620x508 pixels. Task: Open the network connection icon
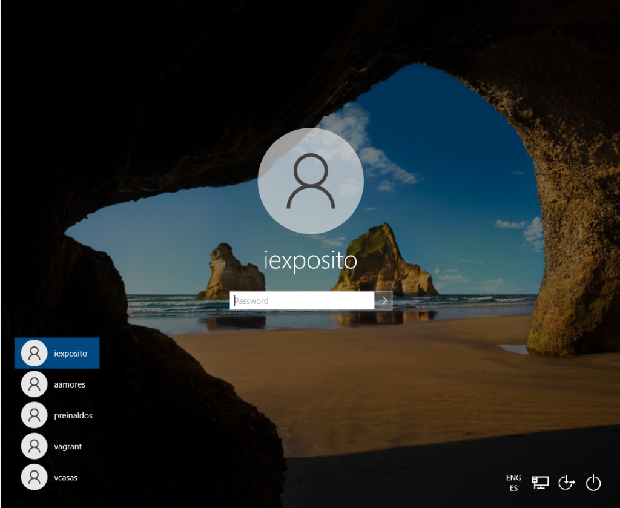(x=540, y=483)
